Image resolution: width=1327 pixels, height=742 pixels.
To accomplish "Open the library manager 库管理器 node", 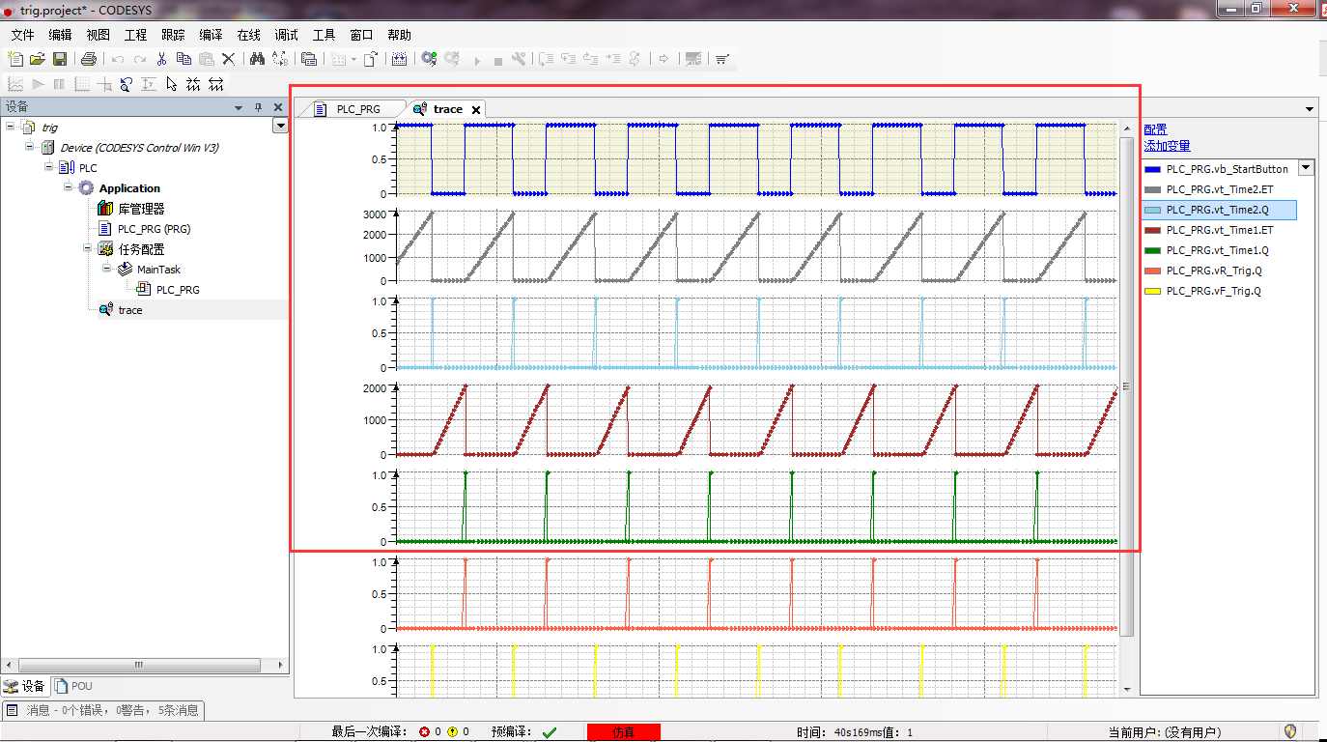I will coord(141,209).
